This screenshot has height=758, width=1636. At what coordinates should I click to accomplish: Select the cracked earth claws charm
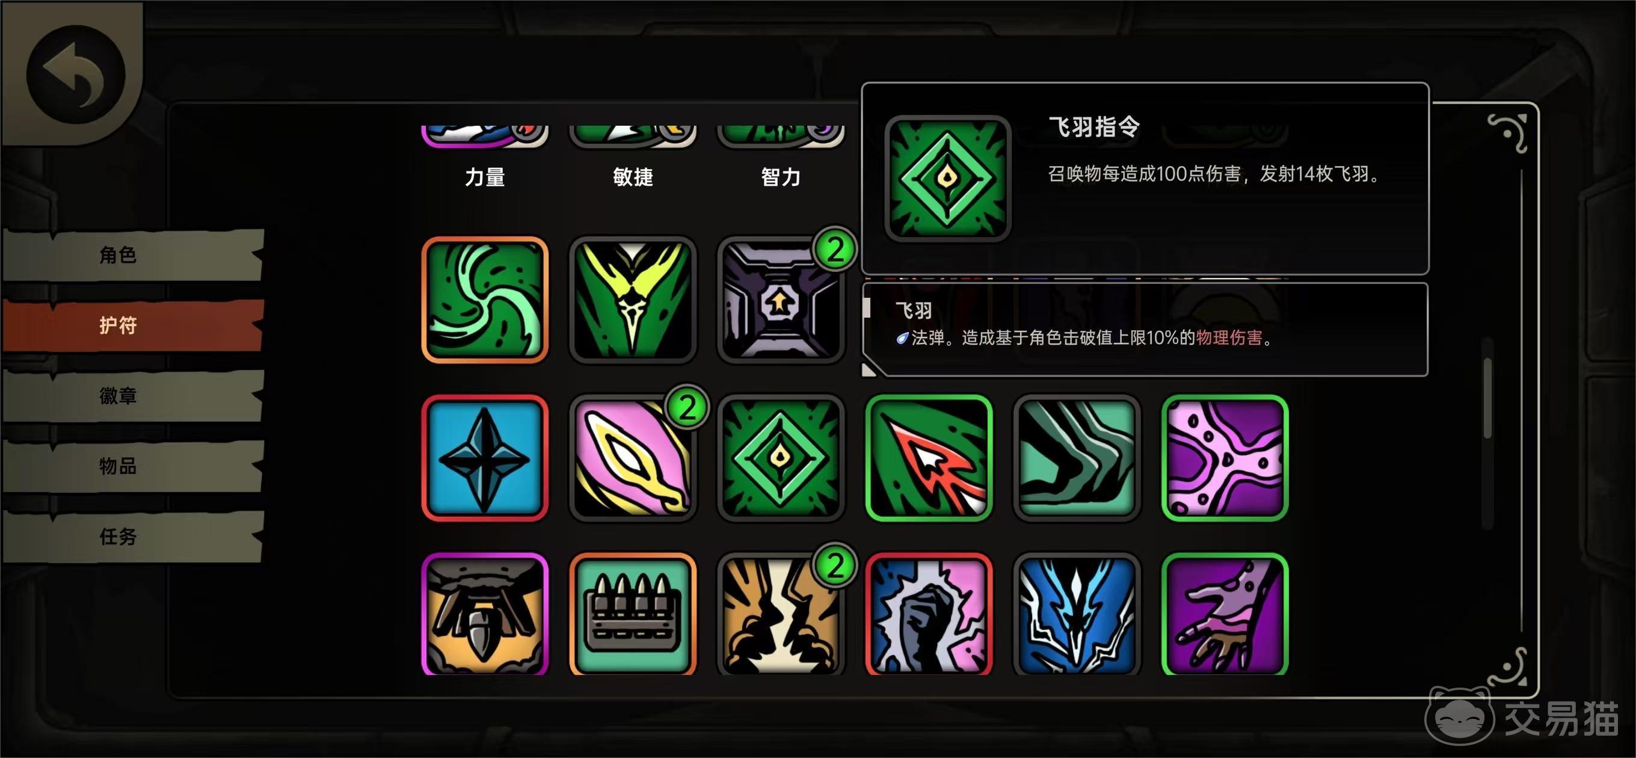781,614
